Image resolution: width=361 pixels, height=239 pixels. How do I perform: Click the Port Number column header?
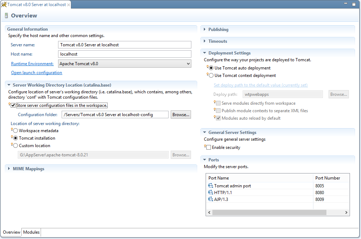(331, 178)
